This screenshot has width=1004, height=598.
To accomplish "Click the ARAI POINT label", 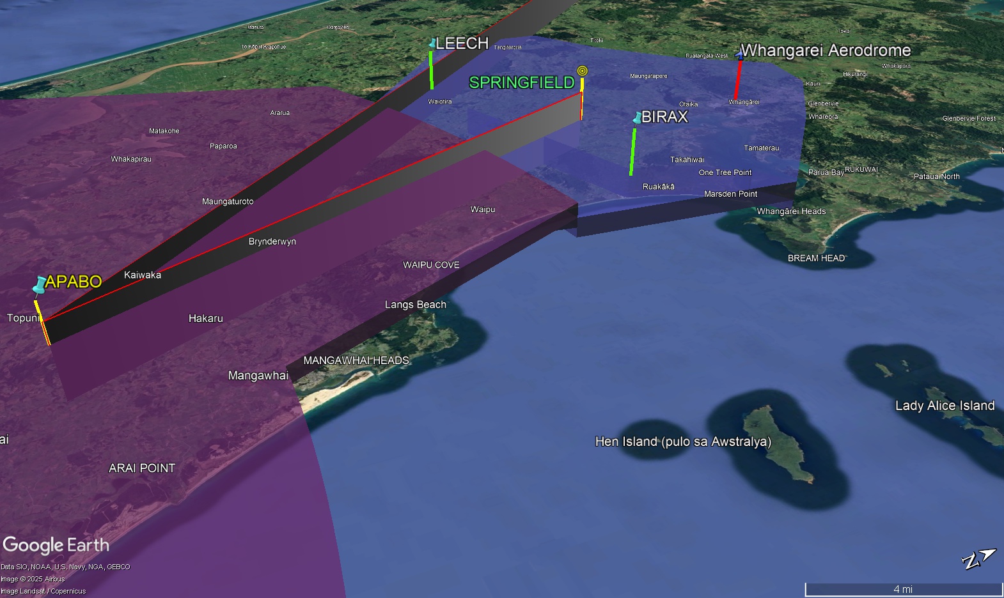I will tap(141, 468).
